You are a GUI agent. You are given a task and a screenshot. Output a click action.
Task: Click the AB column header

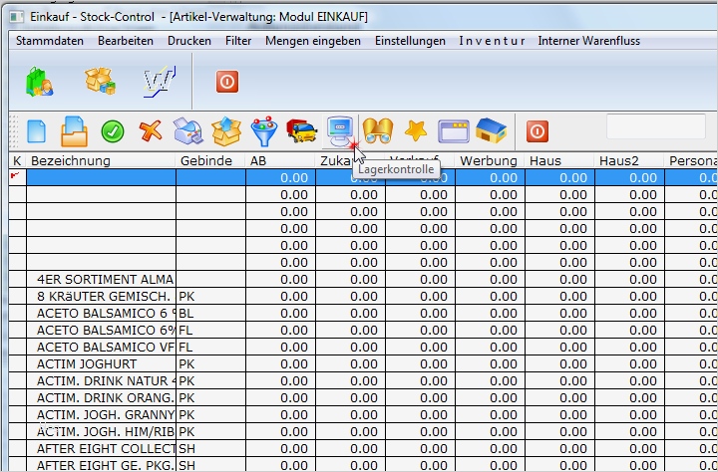tap(280, 161)
